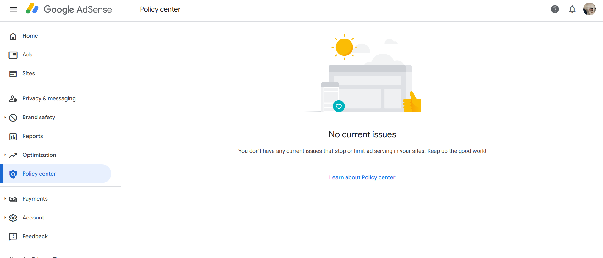The width and height of the screenshot is (603, 258).
Task: Click the Feedback speech bubble icon
Action: tap(13, 237)
